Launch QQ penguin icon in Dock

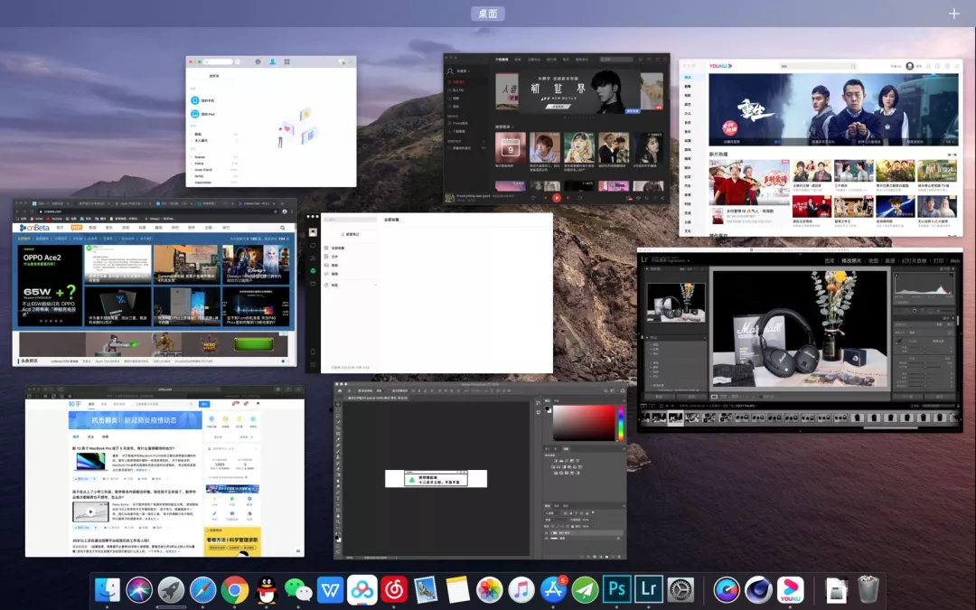pos(267,589)
